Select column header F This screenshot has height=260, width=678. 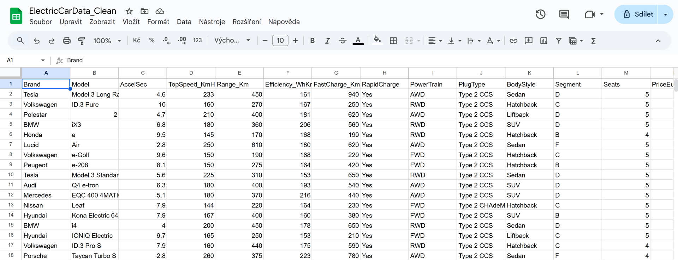288,73
